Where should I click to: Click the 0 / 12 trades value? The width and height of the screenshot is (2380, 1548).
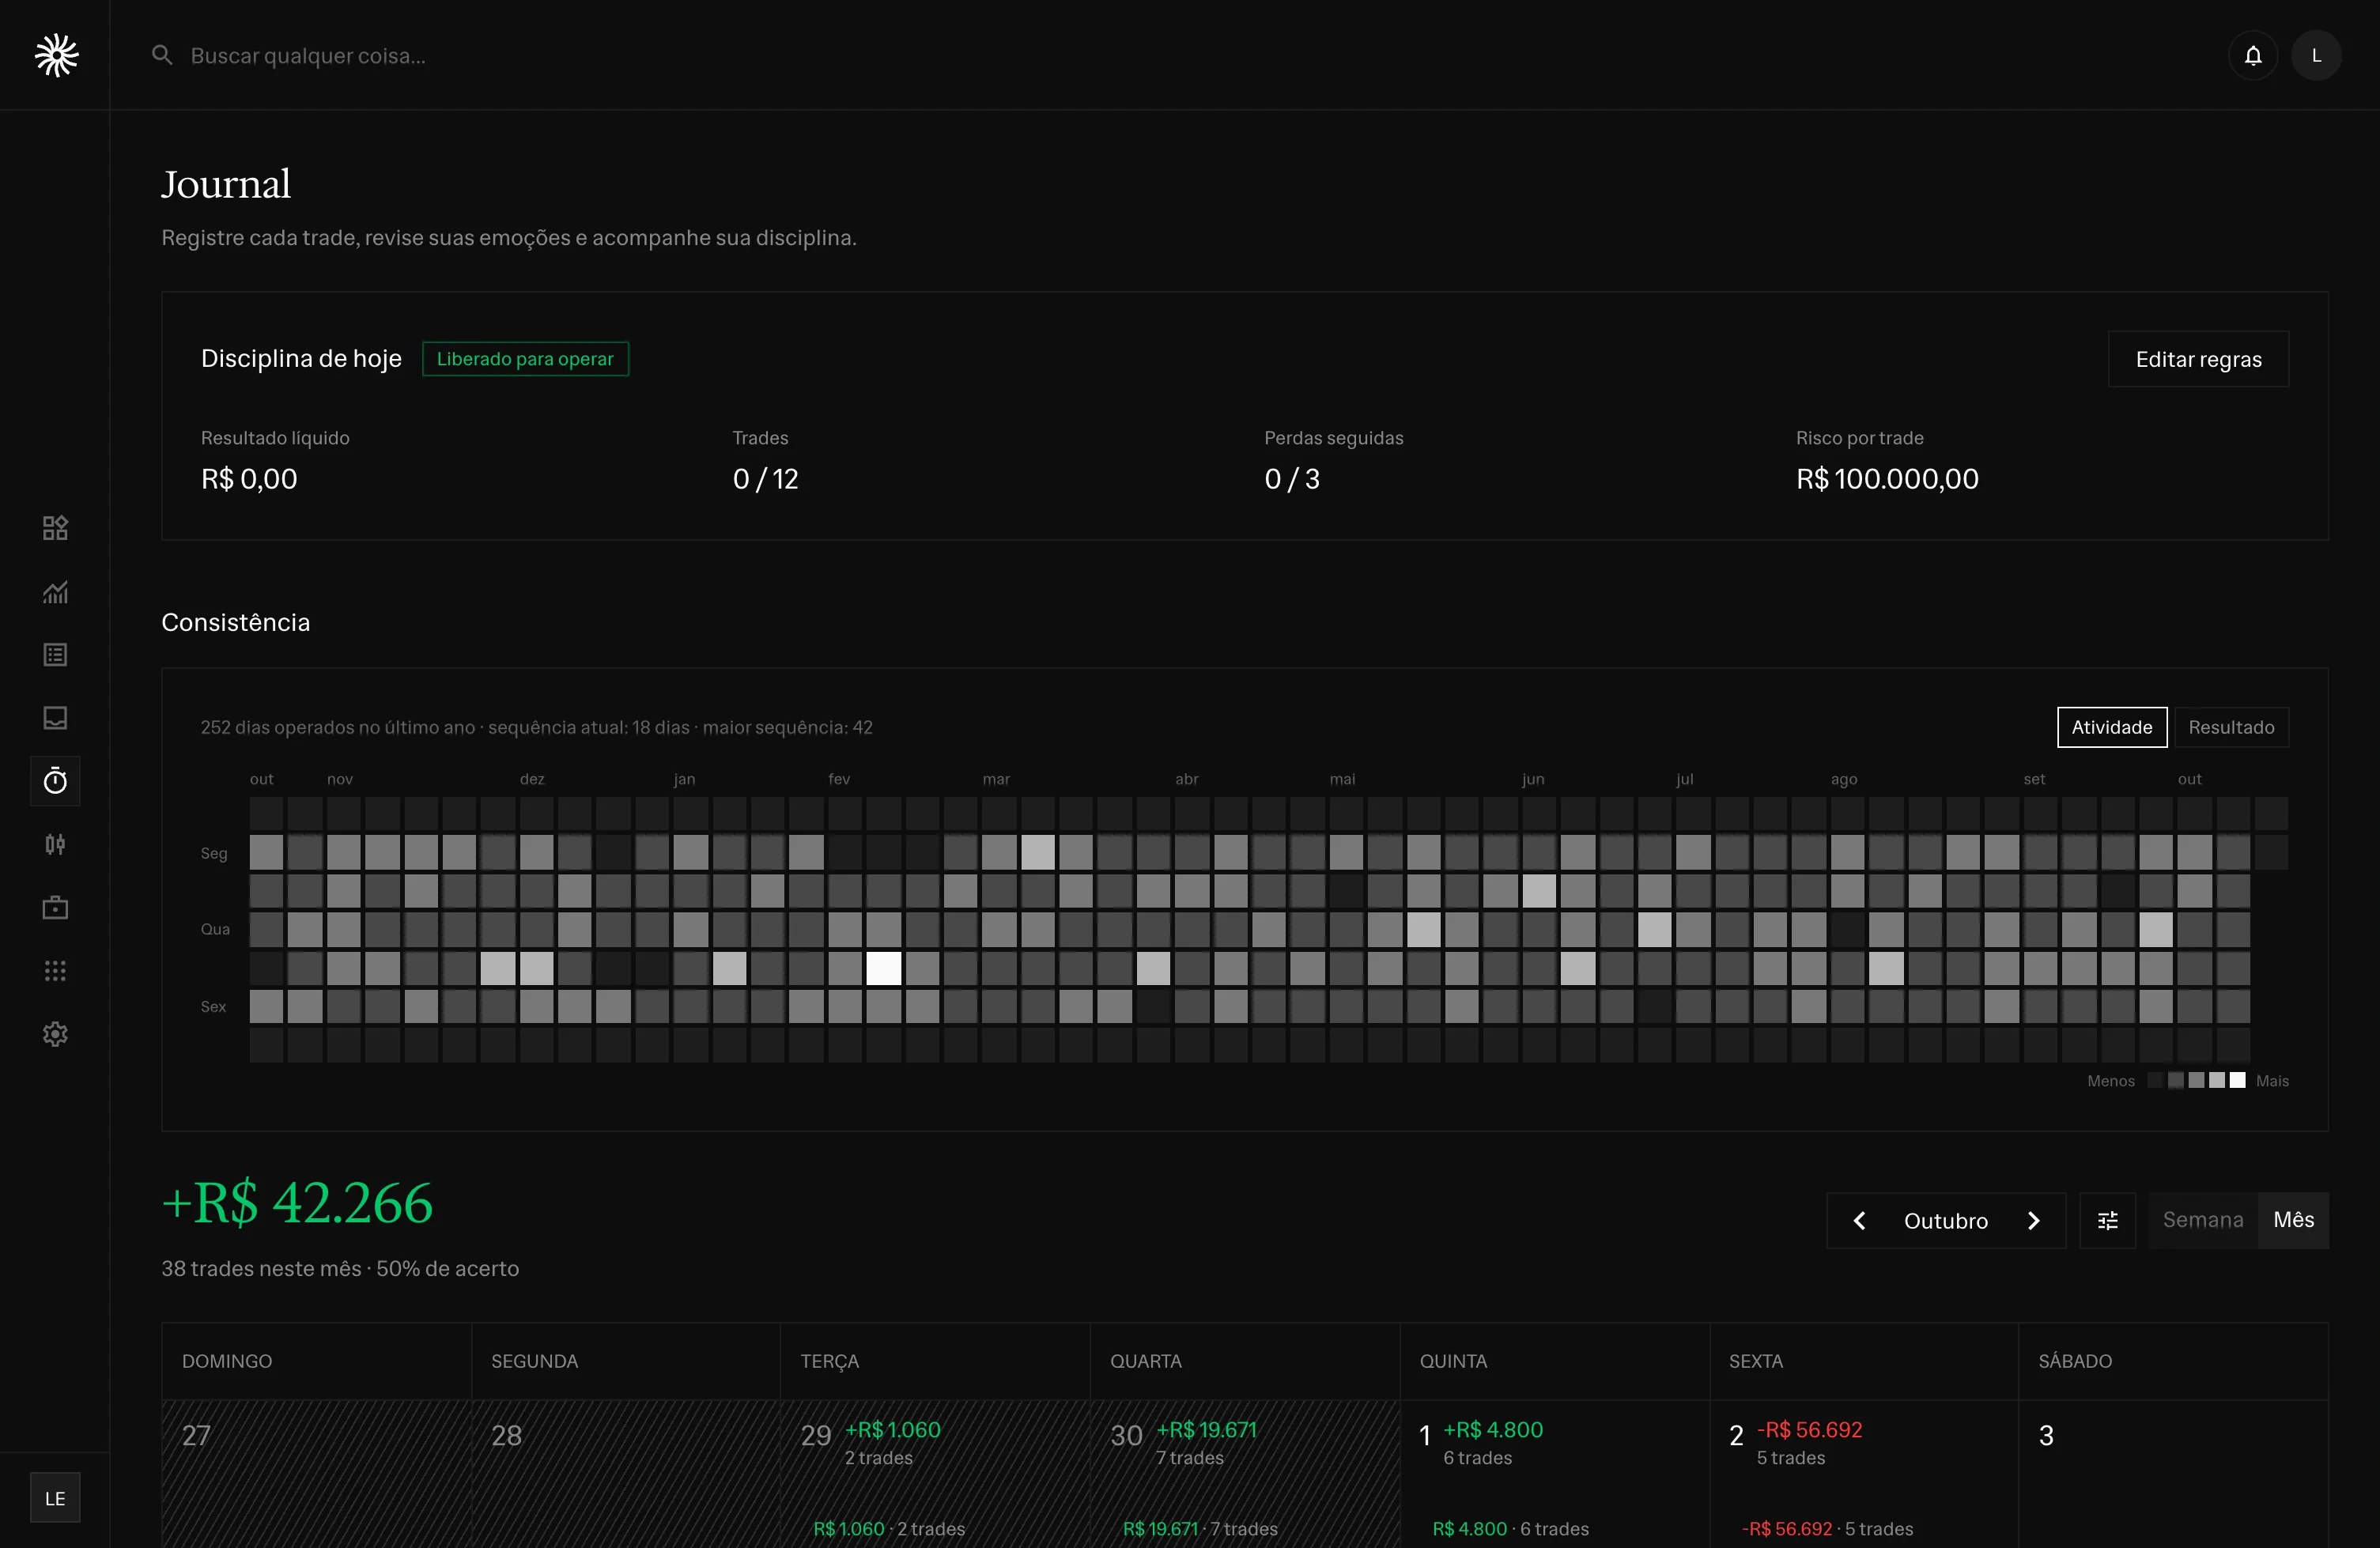(x=765, y=479)
